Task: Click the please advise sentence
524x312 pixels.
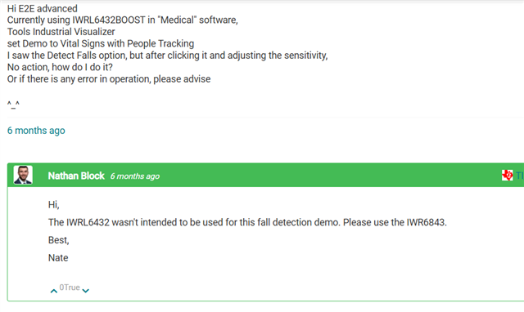Action: point(109,79)
